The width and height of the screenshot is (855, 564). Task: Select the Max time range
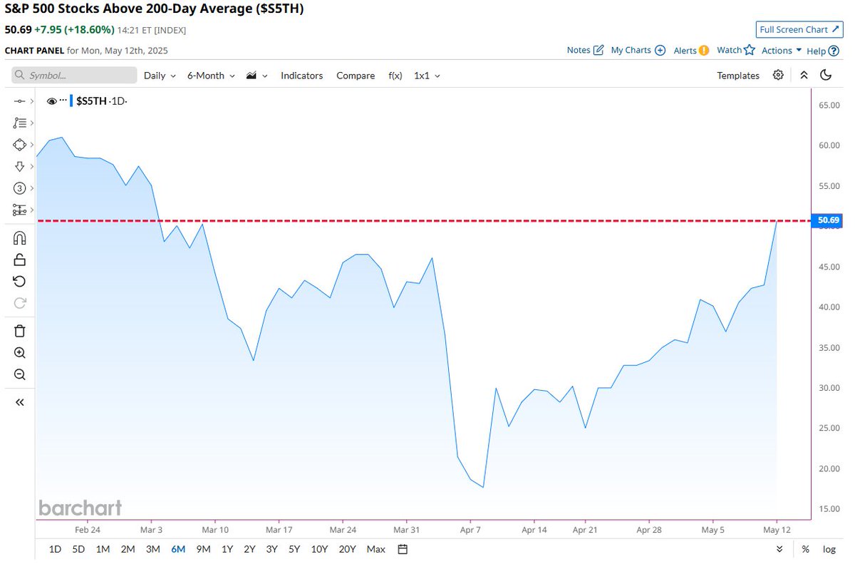(375, 549)
